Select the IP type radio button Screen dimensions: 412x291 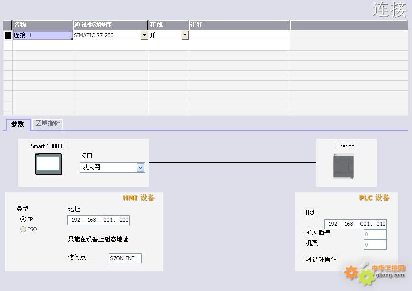23,219
